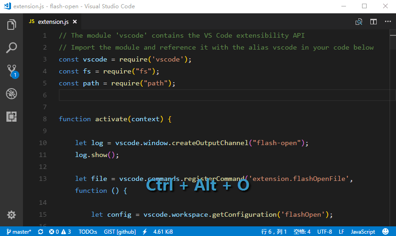Open the Manage gear menu

click(11, 215)
